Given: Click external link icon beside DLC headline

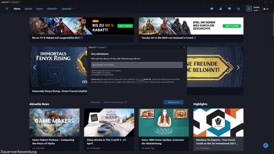Looking at the screenshot, I should tap(82, 38).
